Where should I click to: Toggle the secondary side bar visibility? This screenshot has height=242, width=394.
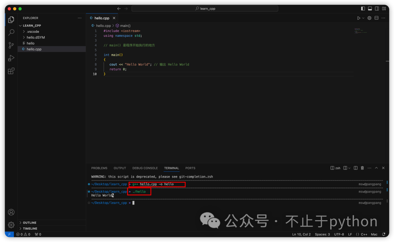[377, 8]
